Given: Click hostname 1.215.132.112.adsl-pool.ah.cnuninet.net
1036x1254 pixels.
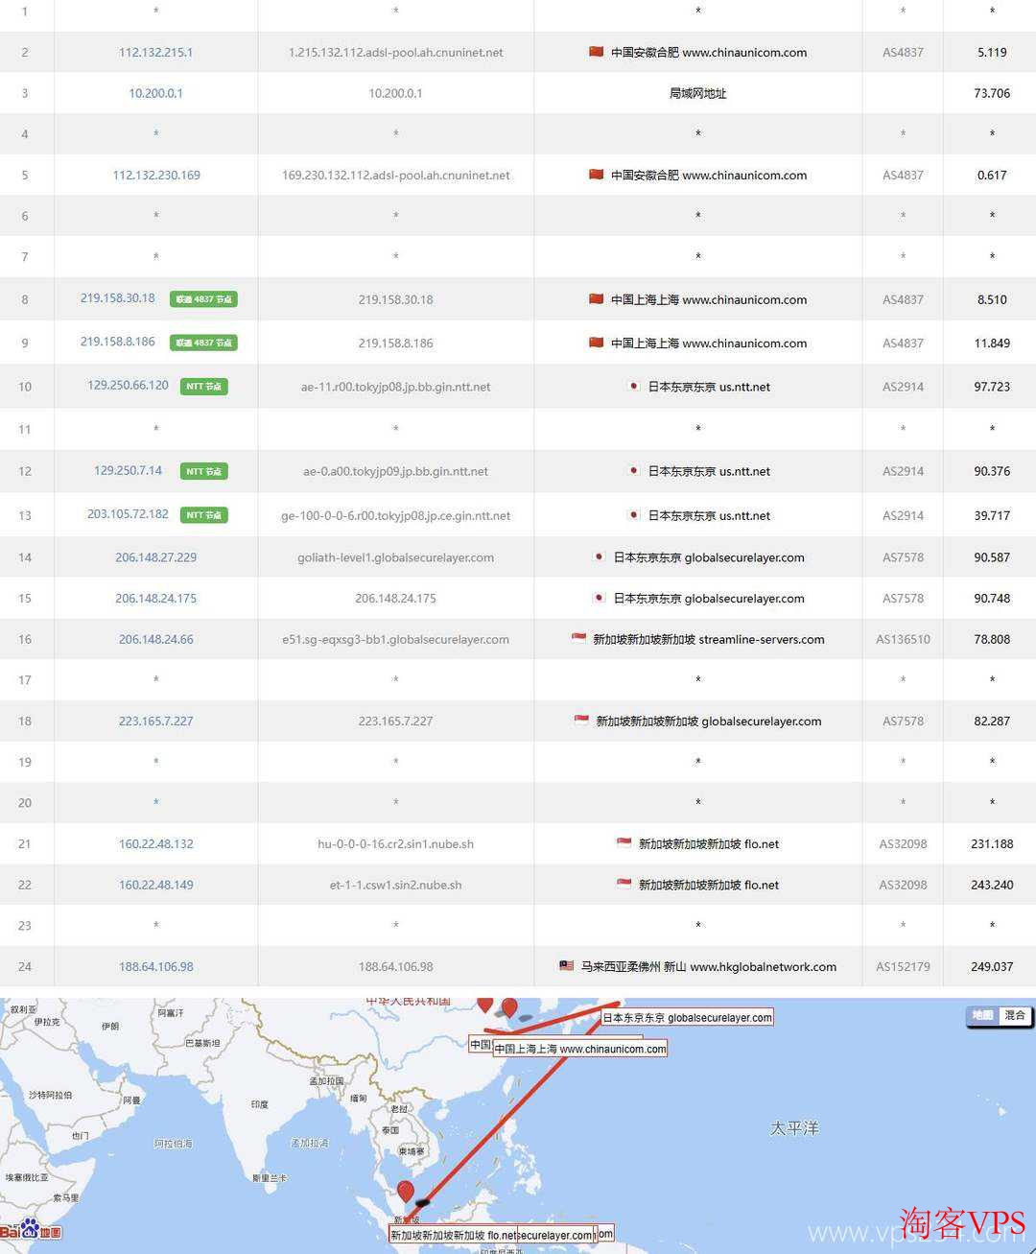Looking at the screenshot, I should tap(395, 52).
